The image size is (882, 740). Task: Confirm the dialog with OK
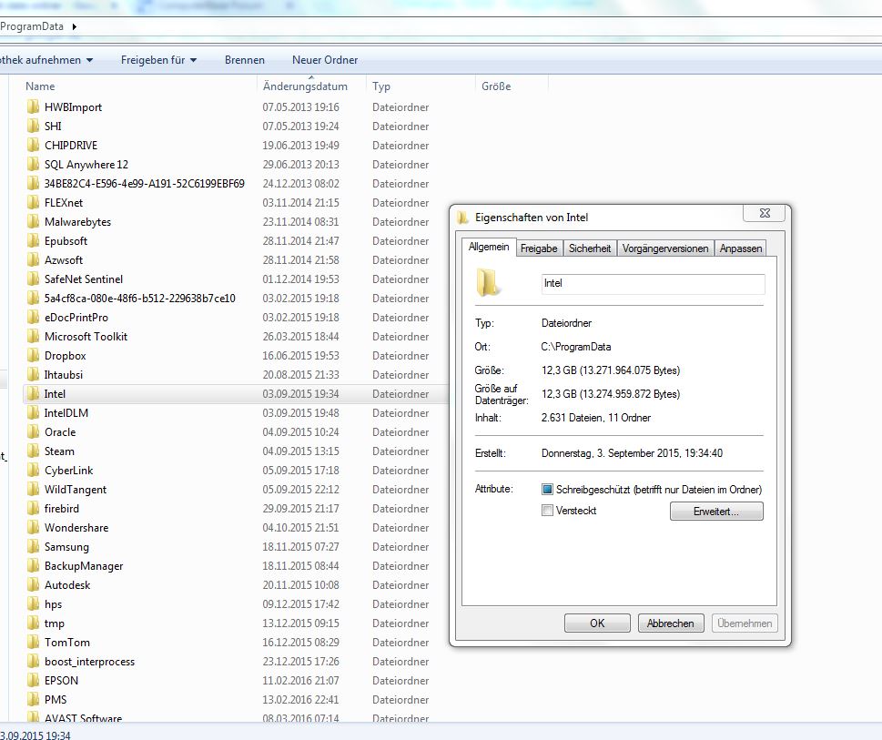(x=597, y=623)
